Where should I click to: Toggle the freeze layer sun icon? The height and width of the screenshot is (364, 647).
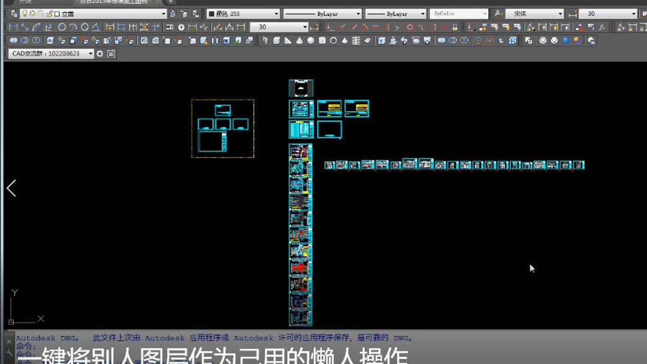point(32,13)
